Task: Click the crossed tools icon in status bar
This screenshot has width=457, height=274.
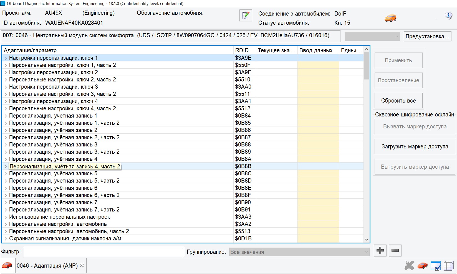Action: pyautogui.click(x=409, y=265)
